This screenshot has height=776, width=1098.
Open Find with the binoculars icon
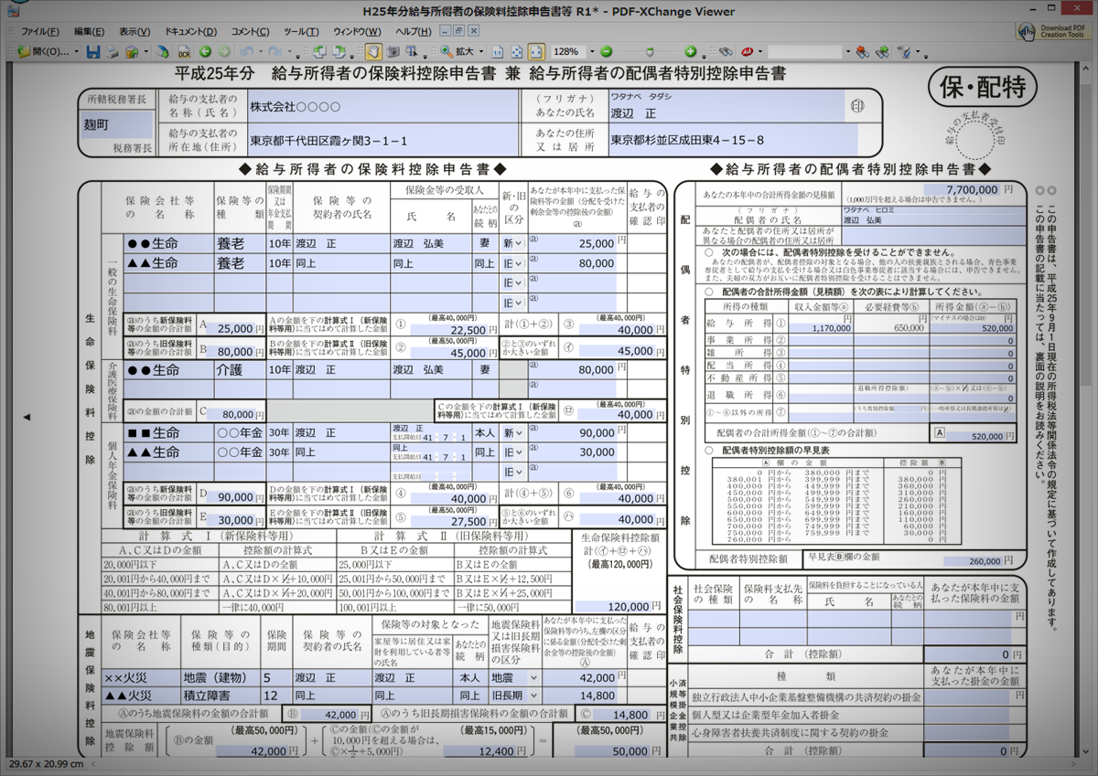726,51
